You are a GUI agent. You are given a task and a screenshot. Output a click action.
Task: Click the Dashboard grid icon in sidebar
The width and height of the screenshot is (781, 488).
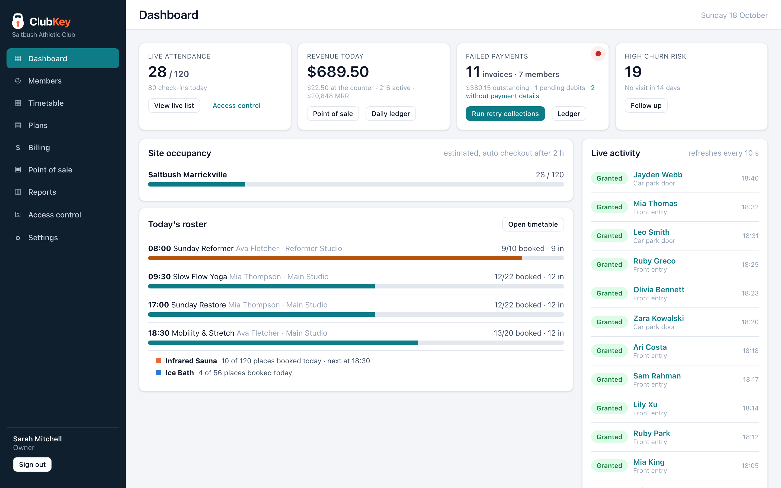click(18, 58)
